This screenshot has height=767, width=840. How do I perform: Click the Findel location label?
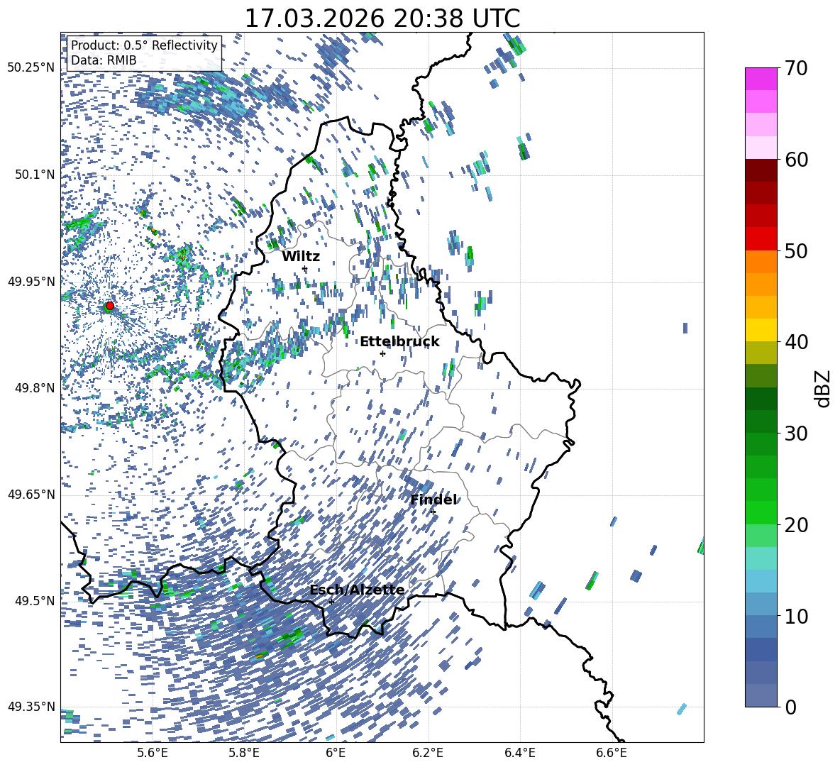coord(434,500)
